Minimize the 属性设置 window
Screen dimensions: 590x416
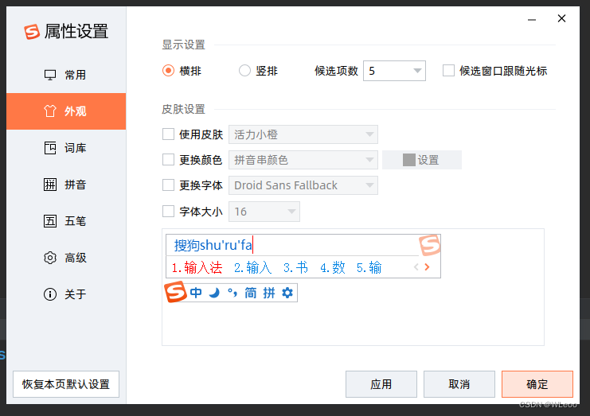532,19
